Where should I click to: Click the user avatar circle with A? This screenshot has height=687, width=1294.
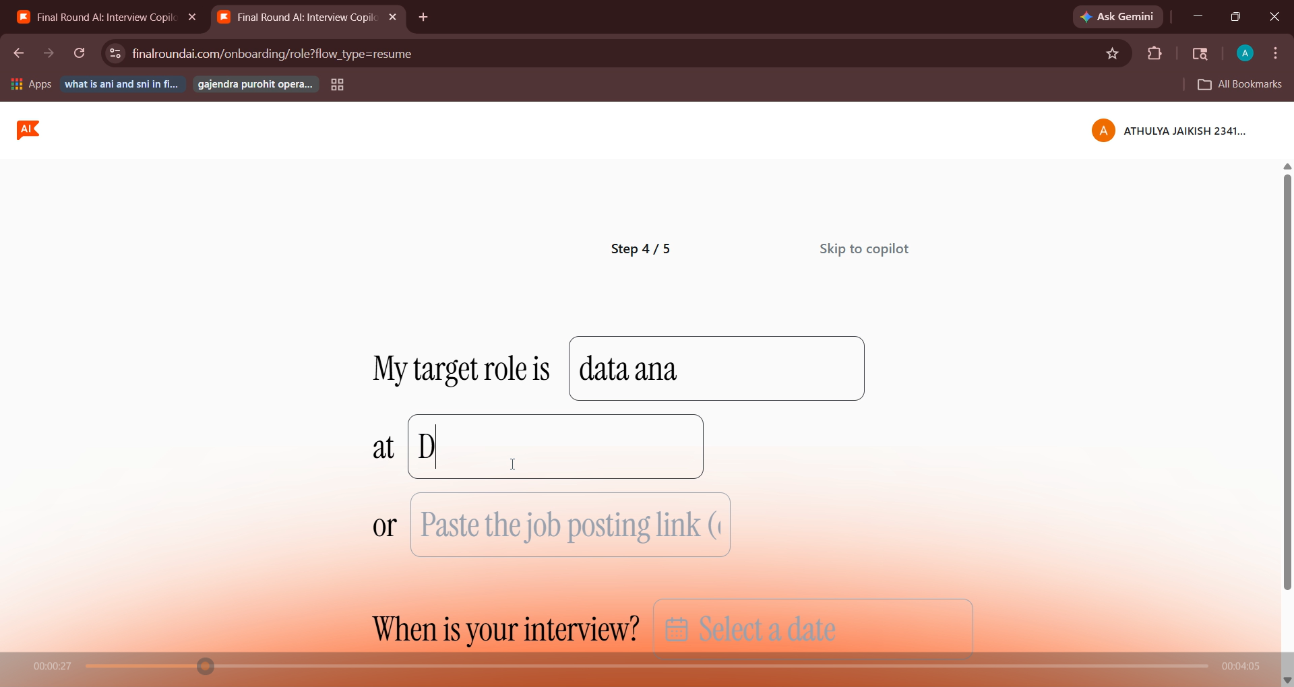pyautogui.click(x=1103, y=131)
